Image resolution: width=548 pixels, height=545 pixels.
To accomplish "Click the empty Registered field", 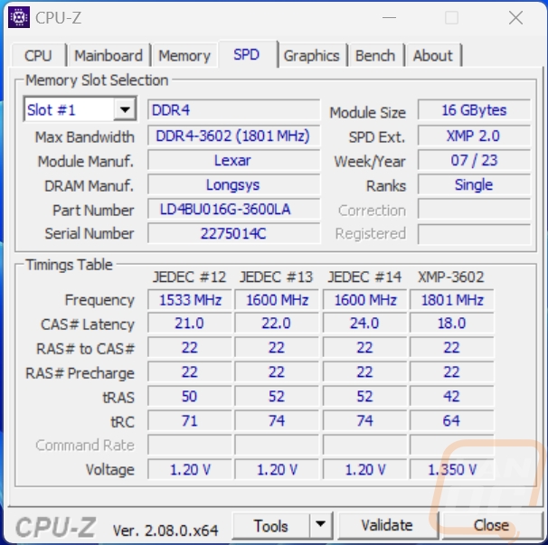I will click(x=474, y=234).
